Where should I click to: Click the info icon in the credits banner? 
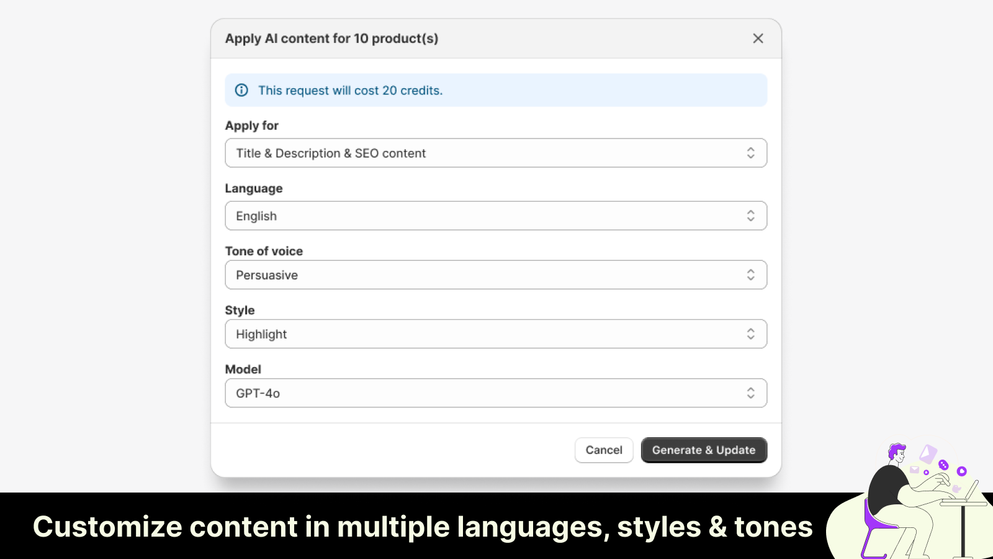(242, 90)
